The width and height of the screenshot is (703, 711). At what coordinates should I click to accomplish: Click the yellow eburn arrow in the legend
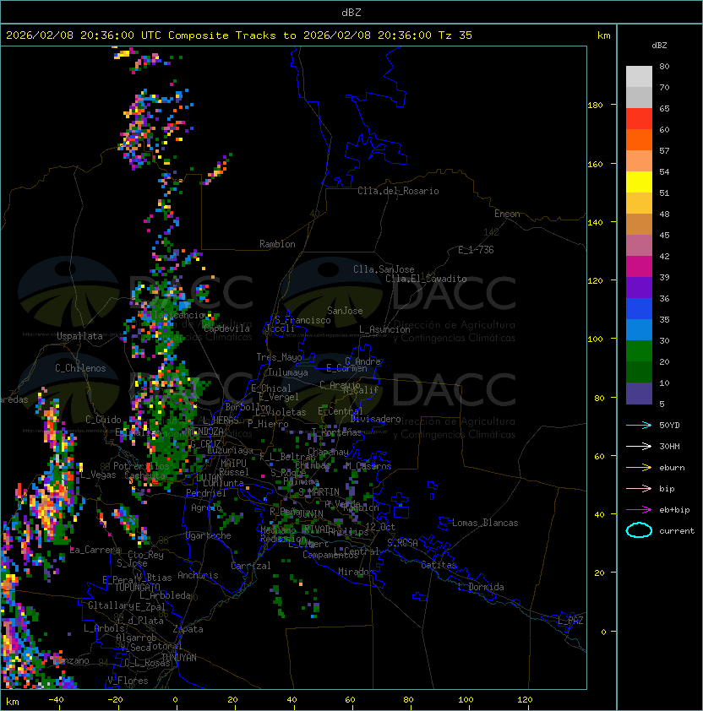(639, 468)
